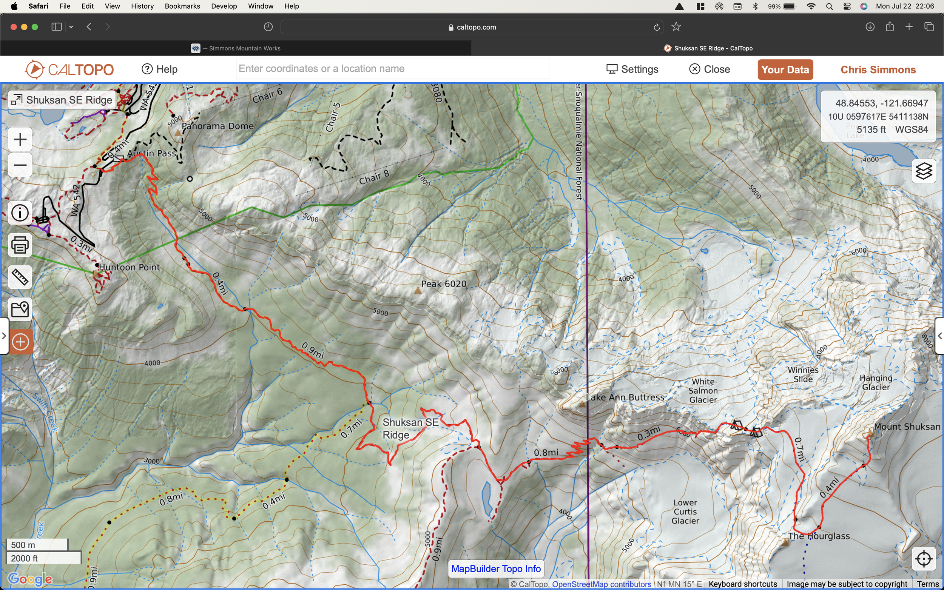944x590 pixels.
Task: Switch to the Simmons Mountain Works tab
Action: pyautogui.click(x=236, y=48)
